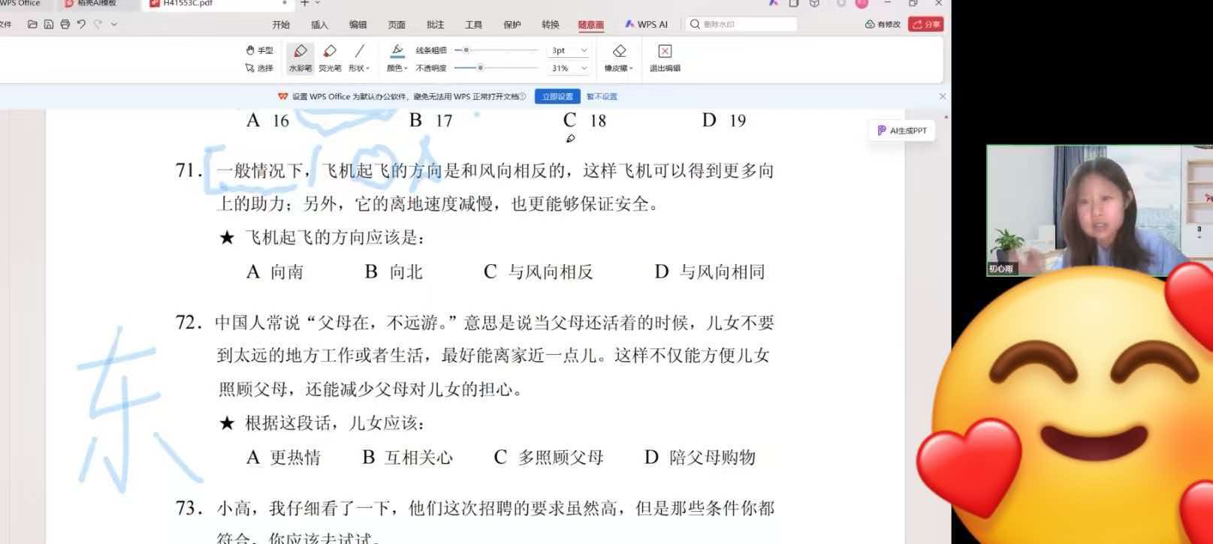The image size is (1213, 544).
Task: Expand quick access toolbar chevron
Action: [x=114, y=24]
